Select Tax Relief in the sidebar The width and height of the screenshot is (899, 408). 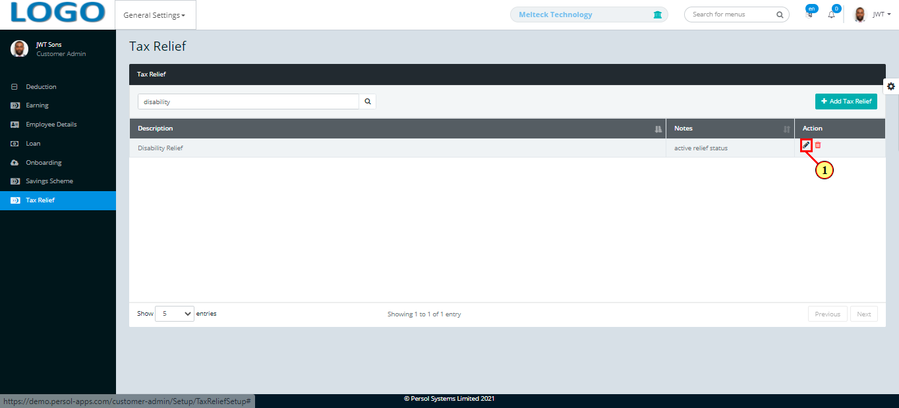pos(58,200)
